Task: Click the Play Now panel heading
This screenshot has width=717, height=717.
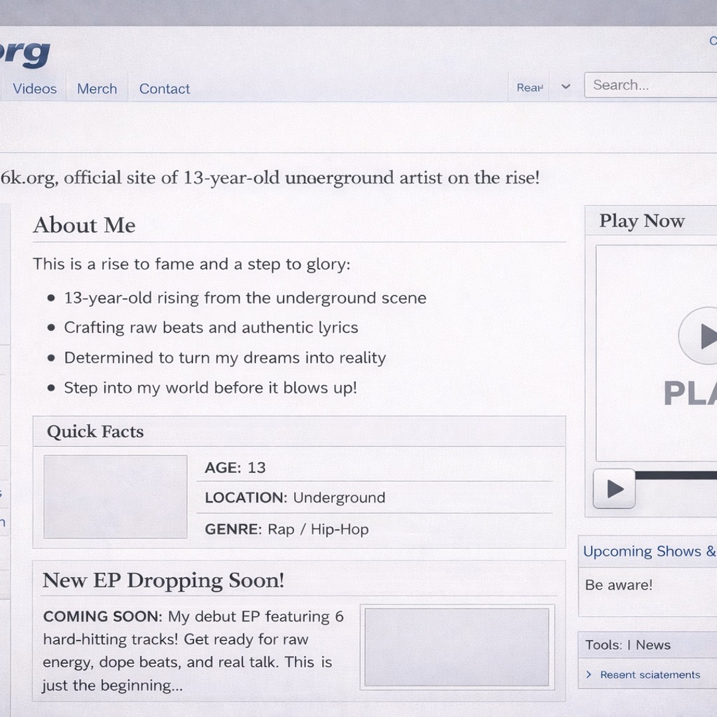Action: pos(642,221)
